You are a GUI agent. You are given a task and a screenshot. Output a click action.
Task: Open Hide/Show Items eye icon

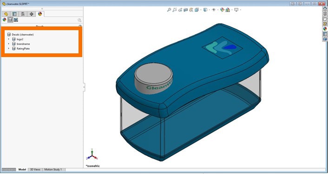coord(214,10)
